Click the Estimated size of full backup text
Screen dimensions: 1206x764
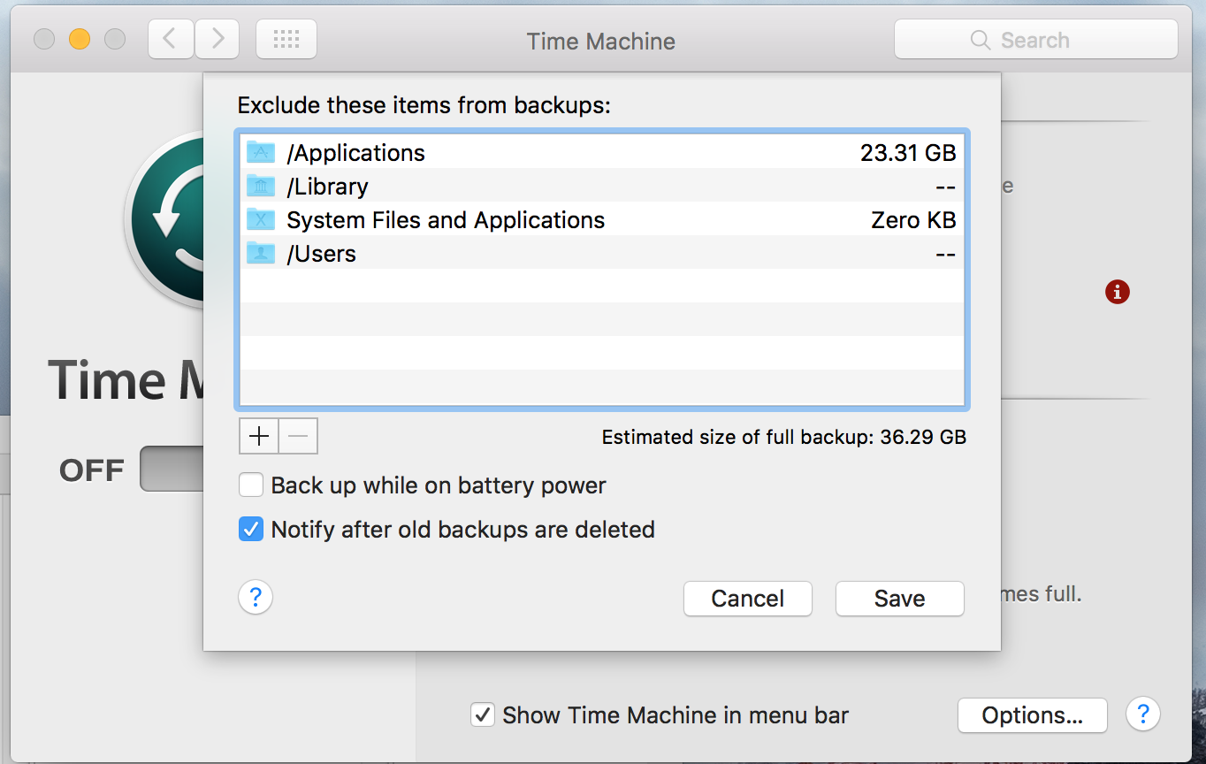pyautogui.click(x=784, y=437)
